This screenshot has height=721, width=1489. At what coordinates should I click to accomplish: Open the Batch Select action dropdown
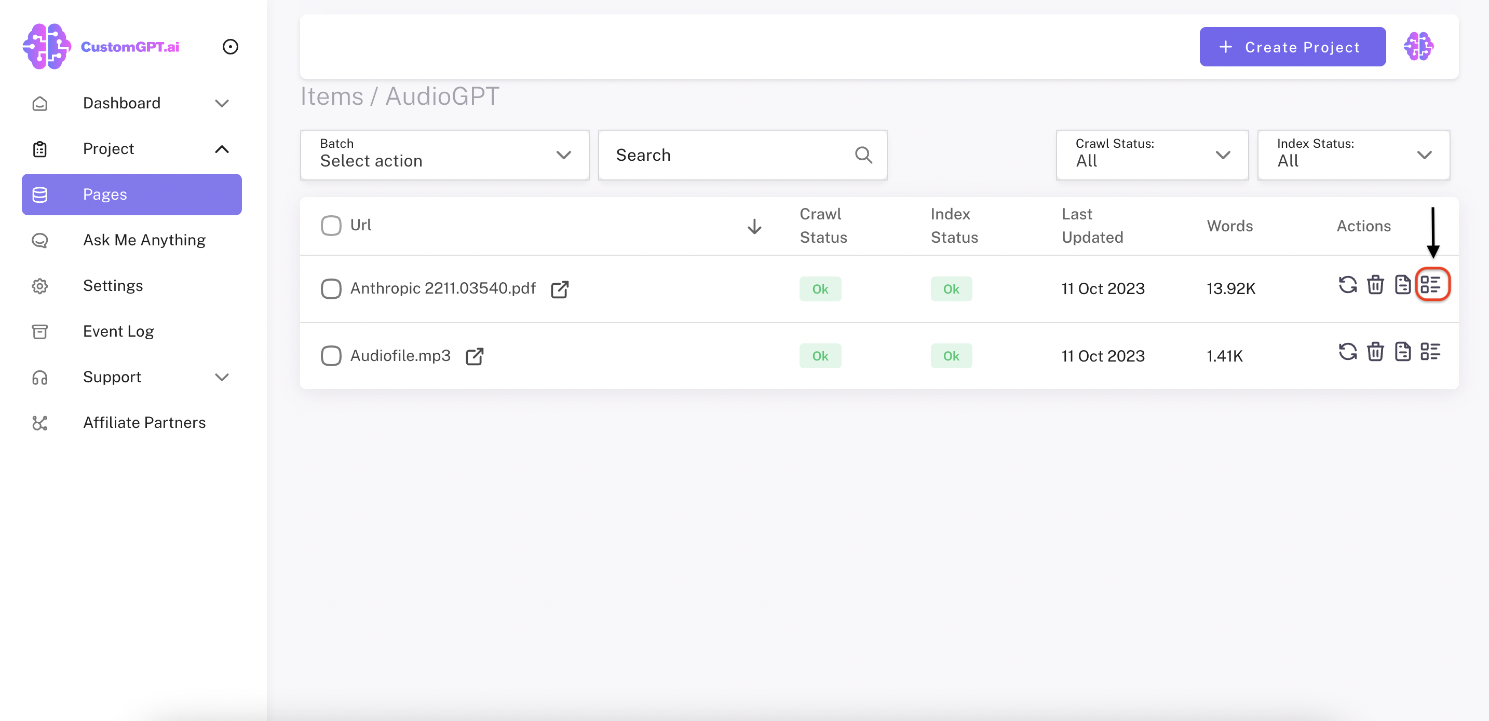(x=444, y=155)
